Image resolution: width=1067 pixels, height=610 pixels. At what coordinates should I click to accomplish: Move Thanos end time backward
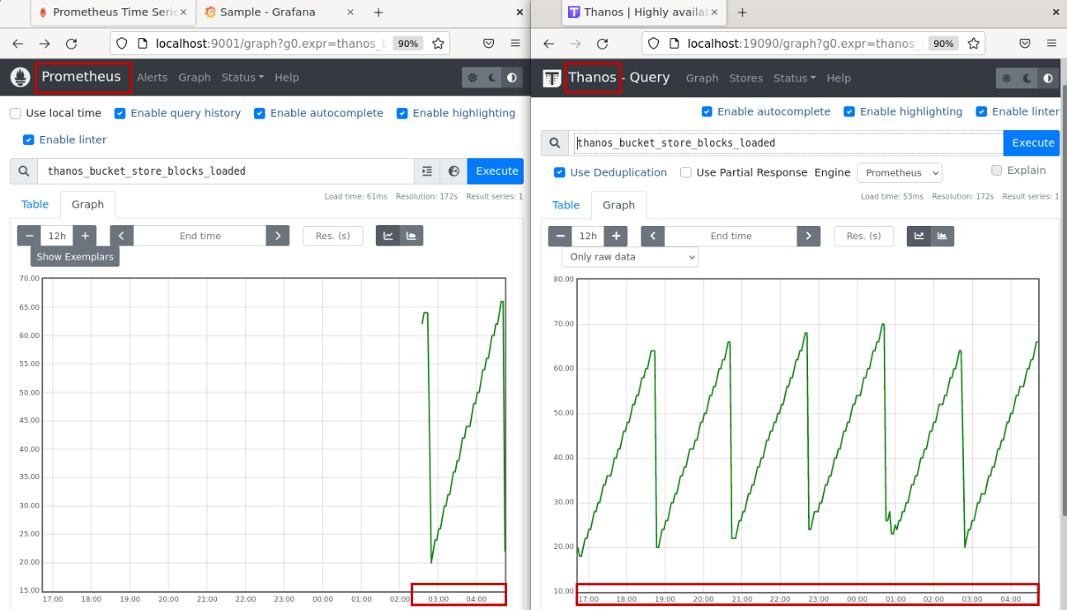(x=652, y=236)
